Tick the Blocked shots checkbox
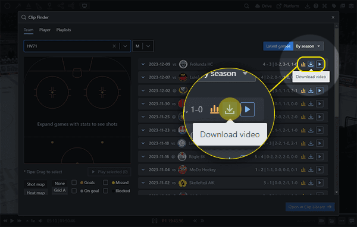357x227 pixels. click(x=105, y=191)
